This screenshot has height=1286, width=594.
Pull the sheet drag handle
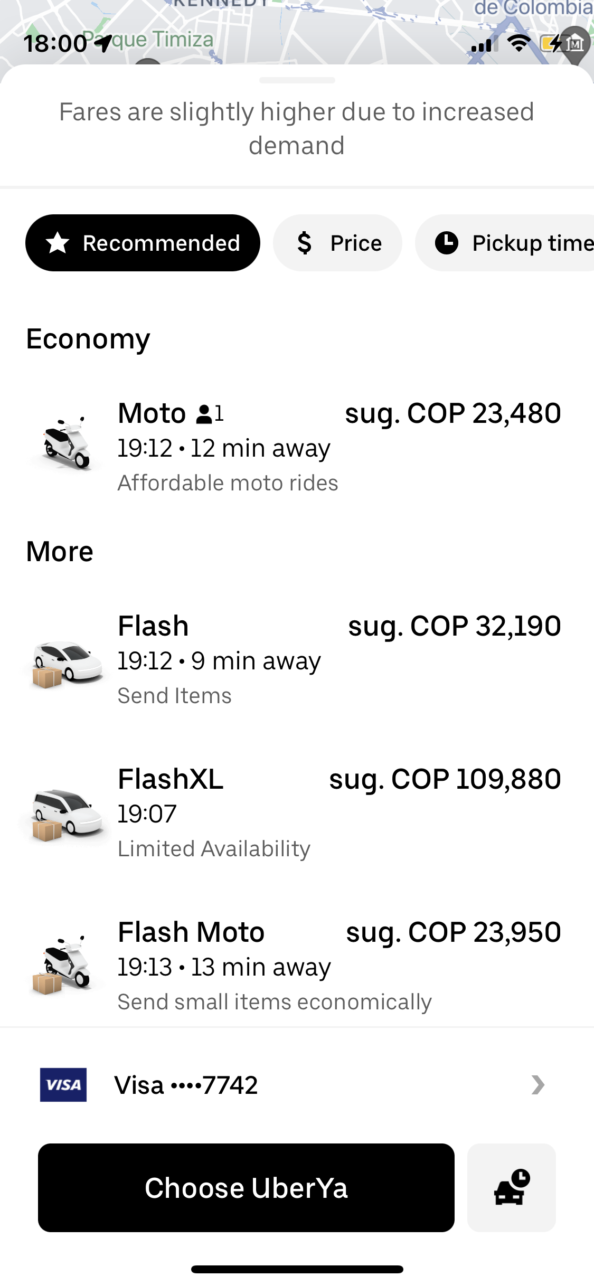click(x=297, y=80)
